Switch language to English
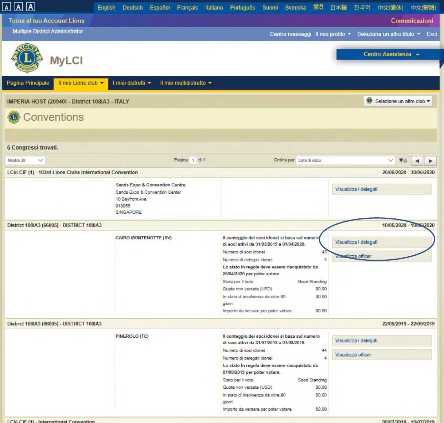This screenshot has width=444, height=423. pyautogui.click(x=106, y=8)
